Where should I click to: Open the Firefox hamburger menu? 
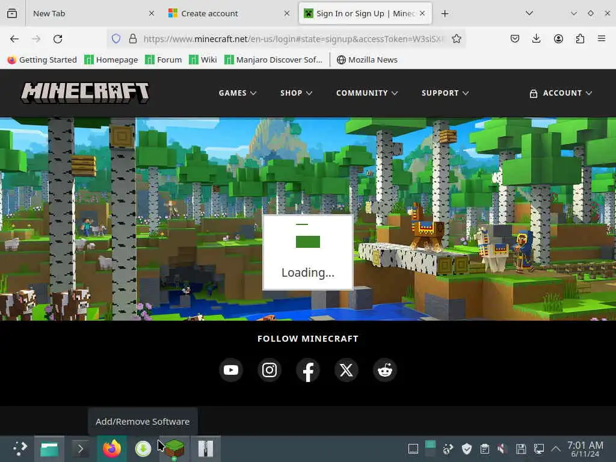point(602,39)
